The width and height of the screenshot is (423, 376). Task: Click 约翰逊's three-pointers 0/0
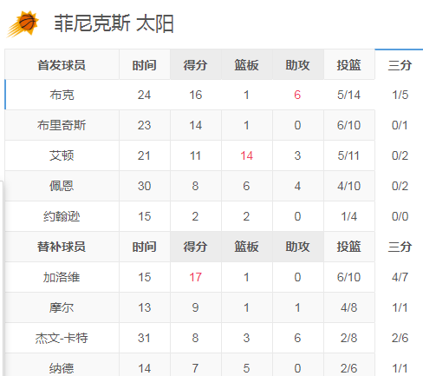point(400,216)
